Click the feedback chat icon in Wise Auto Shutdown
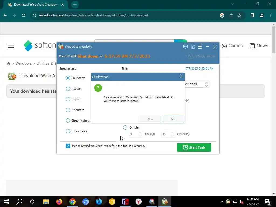276x207 pixels. 185,47
